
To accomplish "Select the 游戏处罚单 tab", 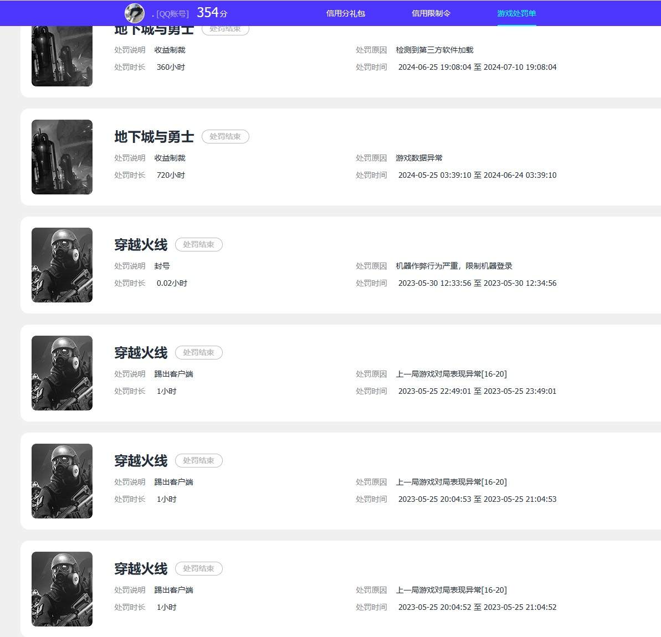I will (x=516, y=13).
